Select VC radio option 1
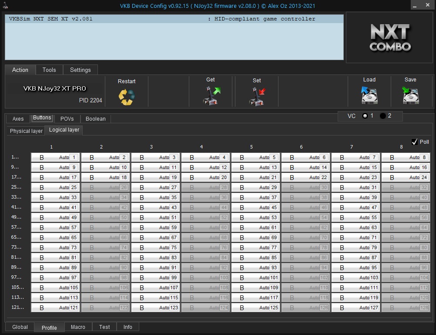Screen dimensions: 436x335 tap(365, 116)
